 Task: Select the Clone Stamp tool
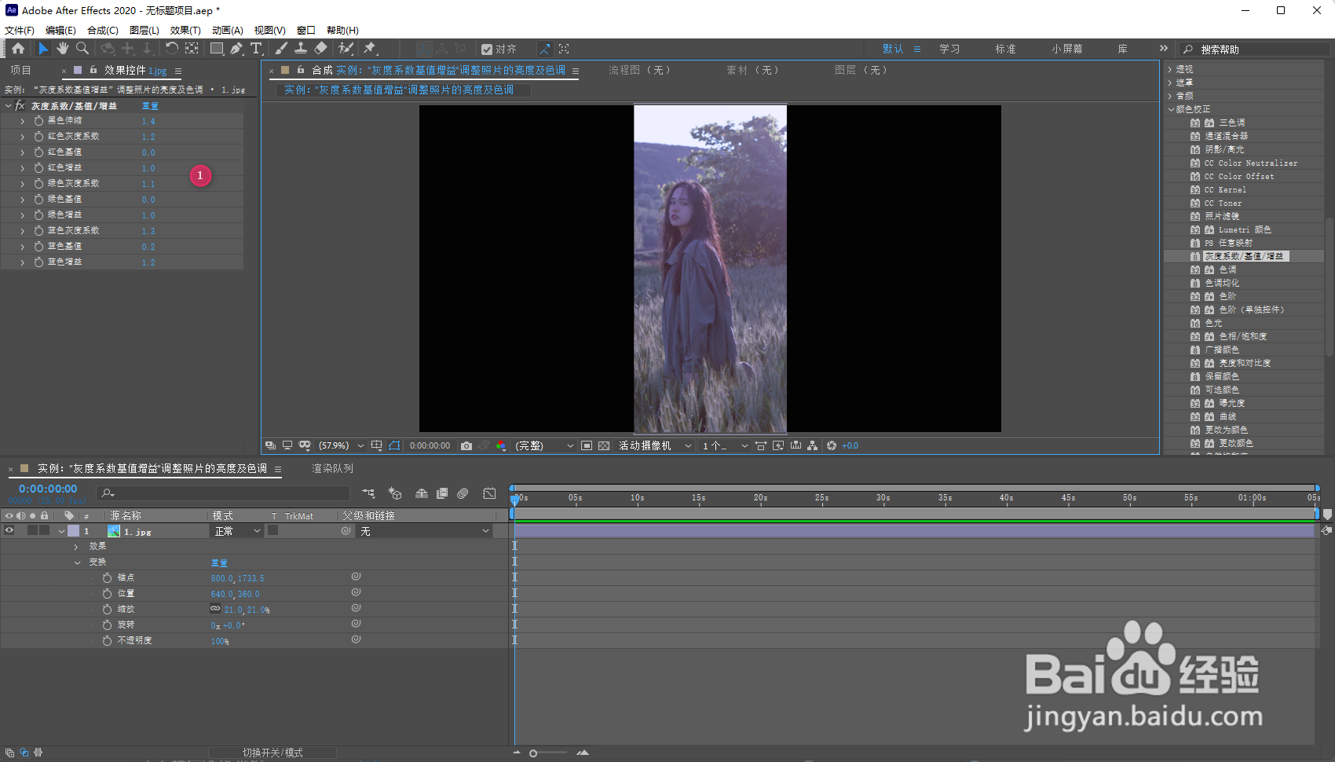pos(301,49)
